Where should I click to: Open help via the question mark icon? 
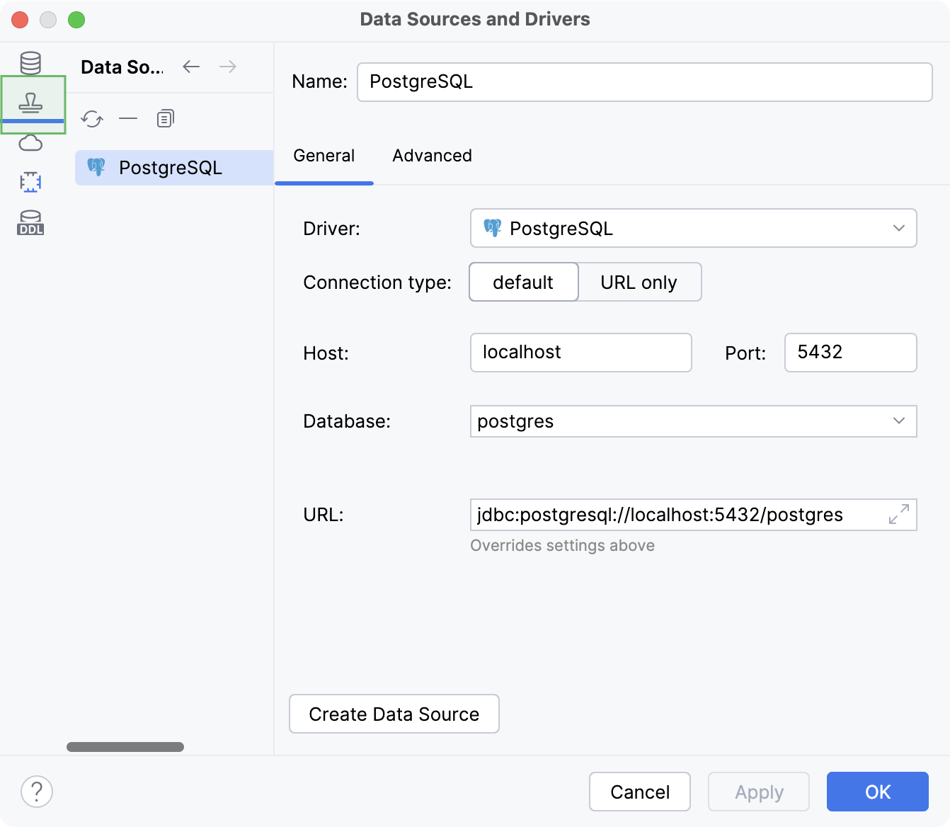pos(37,792)
